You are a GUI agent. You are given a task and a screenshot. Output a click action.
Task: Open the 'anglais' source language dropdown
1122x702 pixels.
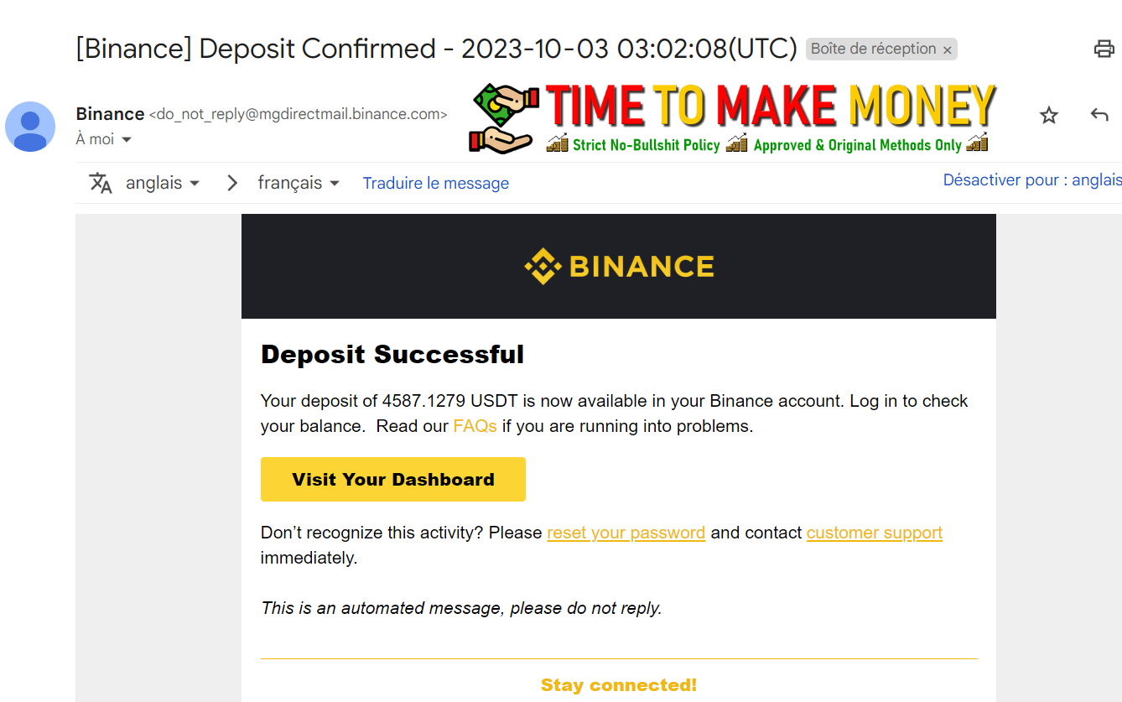pos(163,183)
